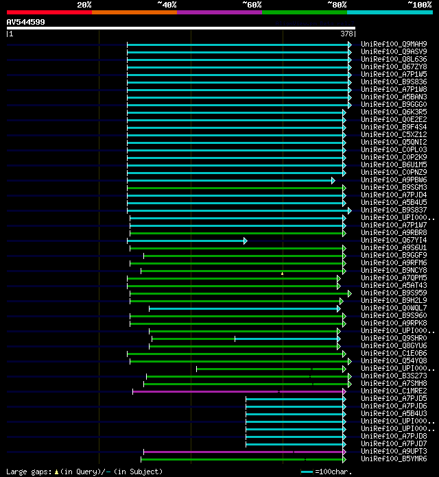This screenshot has height=477, width=439.
Task: Open hit UniRef100_A5BAN3
Action: pos(394,97)
